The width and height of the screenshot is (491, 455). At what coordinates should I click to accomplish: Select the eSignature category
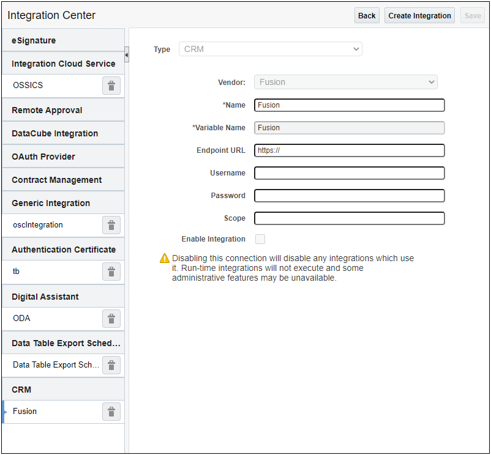[x=34, y=40]
